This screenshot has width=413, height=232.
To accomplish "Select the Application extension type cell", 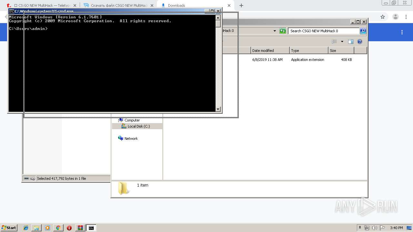I will (307, 60).
